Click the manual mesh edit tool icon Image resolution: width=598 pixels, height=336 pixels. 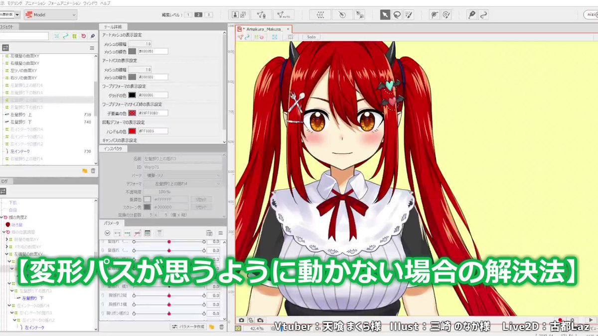[x=261, y=15]
